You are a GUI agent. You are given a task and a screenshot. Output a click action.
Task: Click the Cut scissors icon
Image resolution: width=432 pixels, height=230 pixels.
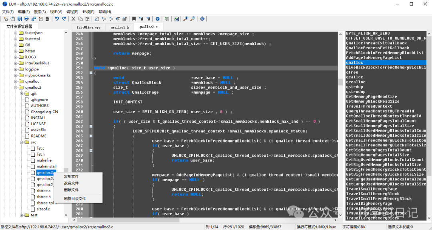pos(74,19)
